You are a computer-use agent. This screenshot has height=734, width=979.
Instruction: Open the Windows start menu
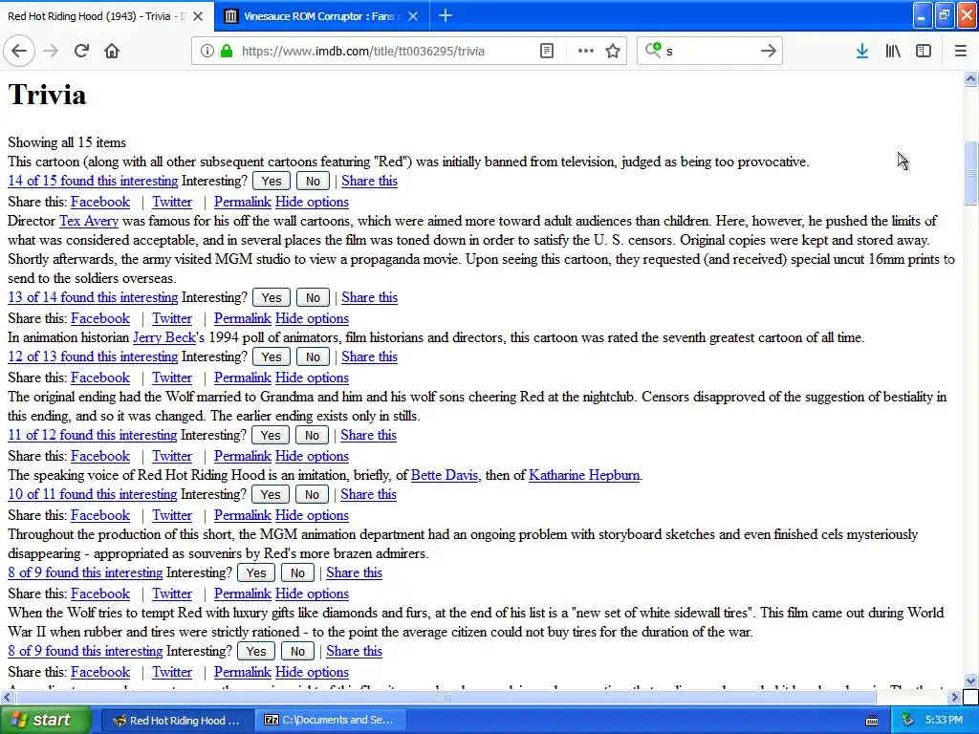click(46, 720)
